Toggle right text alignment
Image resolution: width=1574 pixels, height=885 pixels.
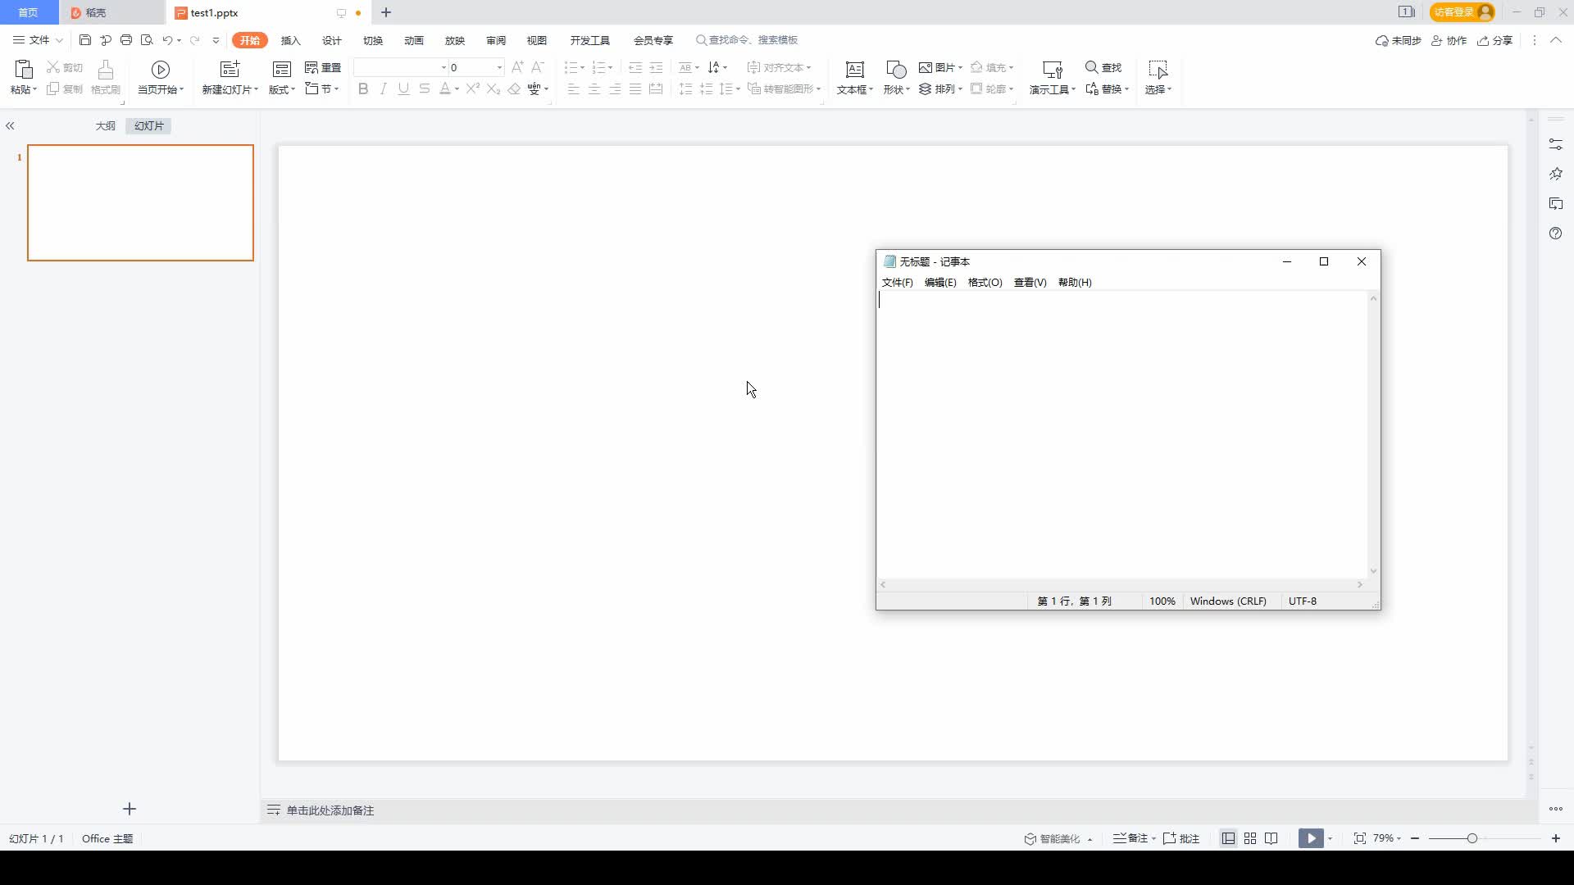615,88
